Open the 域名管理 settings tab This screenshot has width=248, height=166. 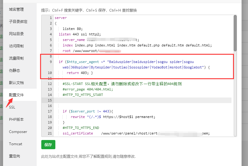pos(16,9)
